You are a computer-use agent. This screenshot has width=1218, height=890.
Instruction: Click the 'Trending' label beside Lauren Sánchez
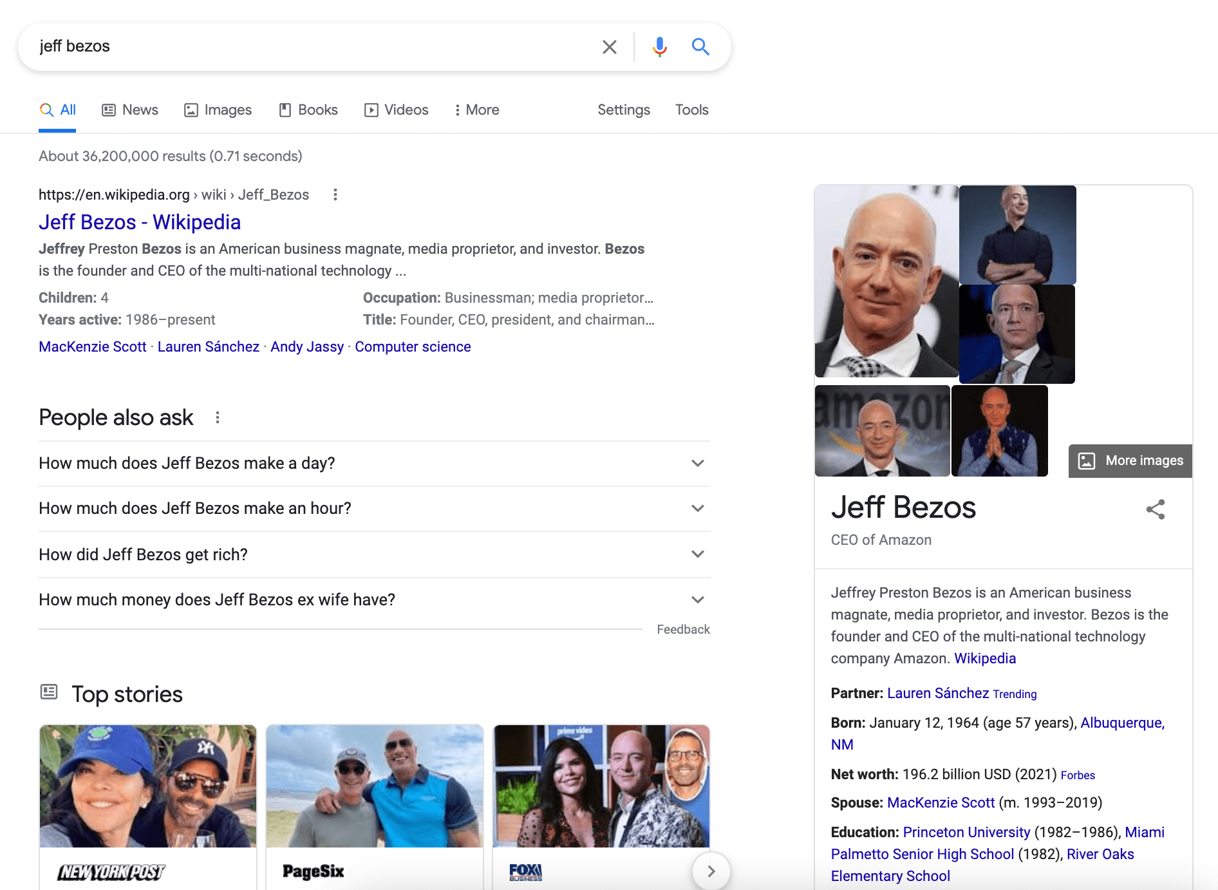1015,694
